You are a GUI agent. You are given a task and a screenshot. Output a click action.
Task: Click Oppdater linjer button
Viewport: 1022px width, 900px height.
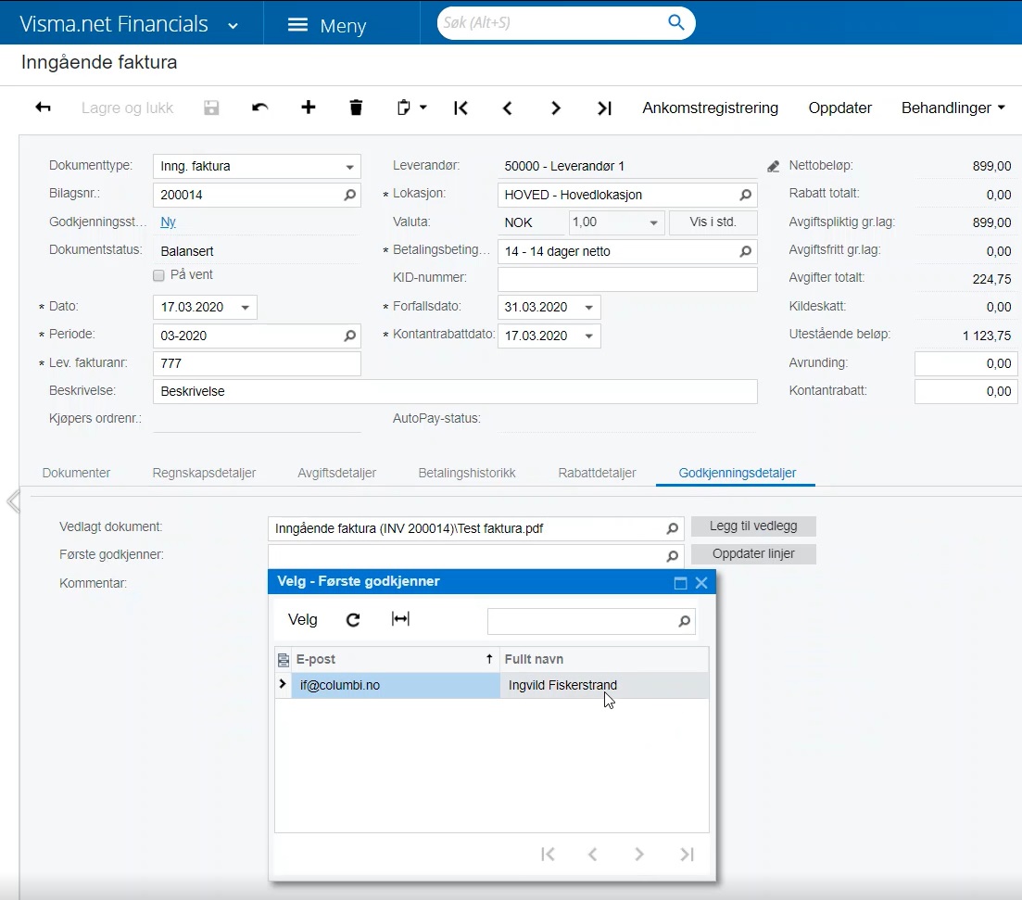pos(753,553)
